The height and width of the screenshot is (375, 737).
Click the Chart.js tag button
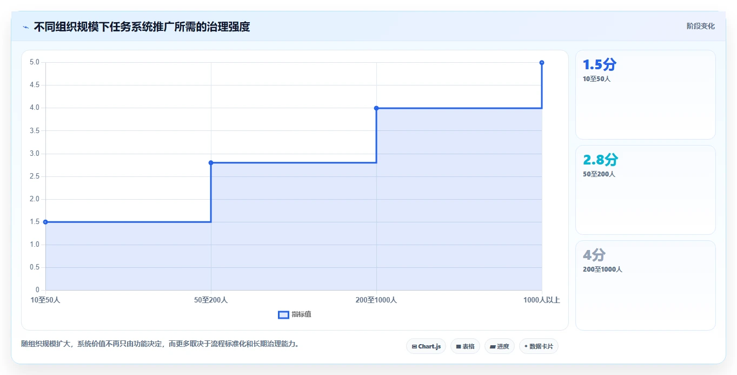pyautogui.click(x=426, y=346)
